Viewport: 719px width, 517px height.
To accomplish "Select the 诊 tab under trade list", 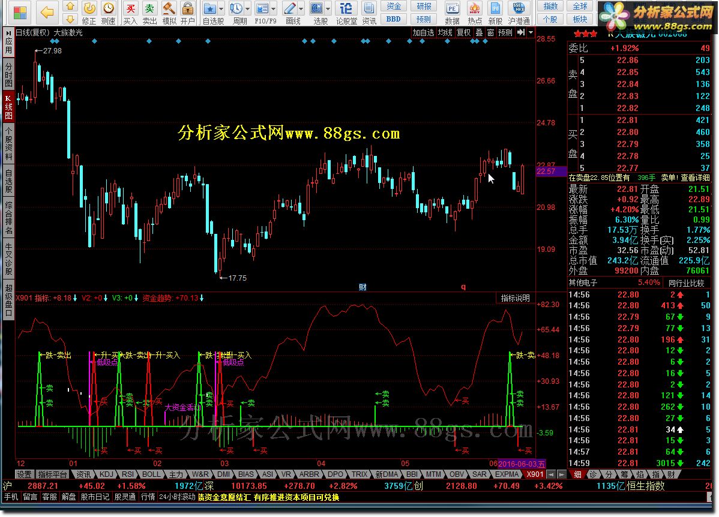I will coord(593,474).
